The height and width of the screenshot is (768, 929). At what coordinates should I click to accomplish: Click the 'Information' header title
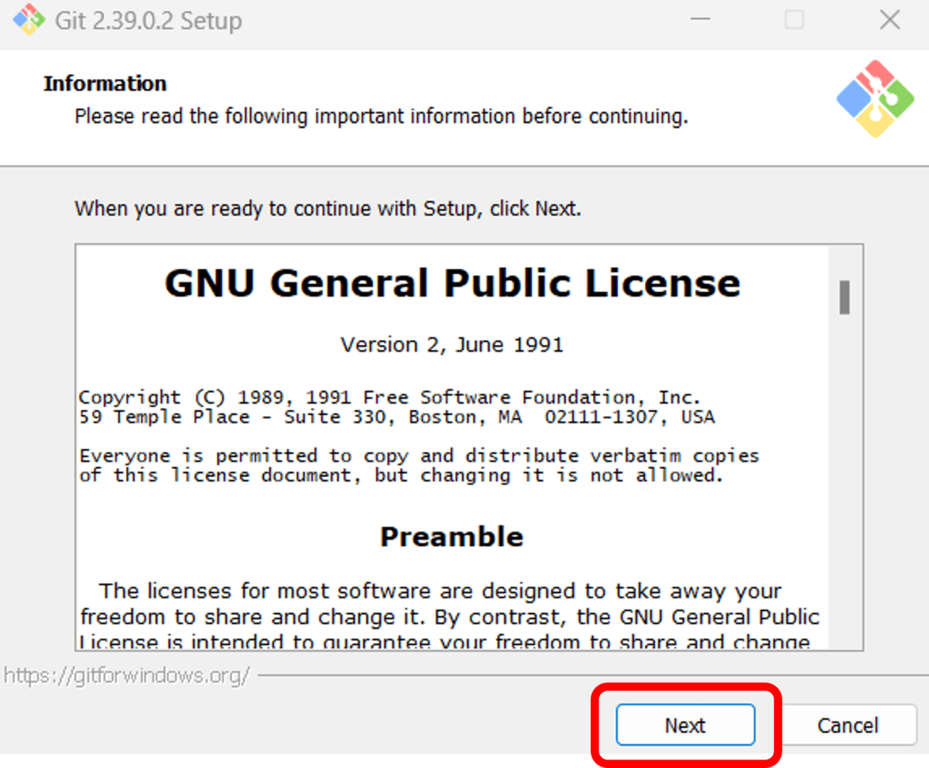click(x=105, y=84)
